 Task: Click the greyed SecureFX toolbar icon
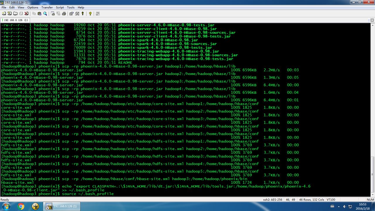coord(98,13)
